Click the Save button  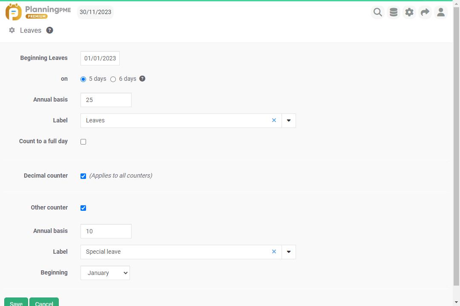16,302
